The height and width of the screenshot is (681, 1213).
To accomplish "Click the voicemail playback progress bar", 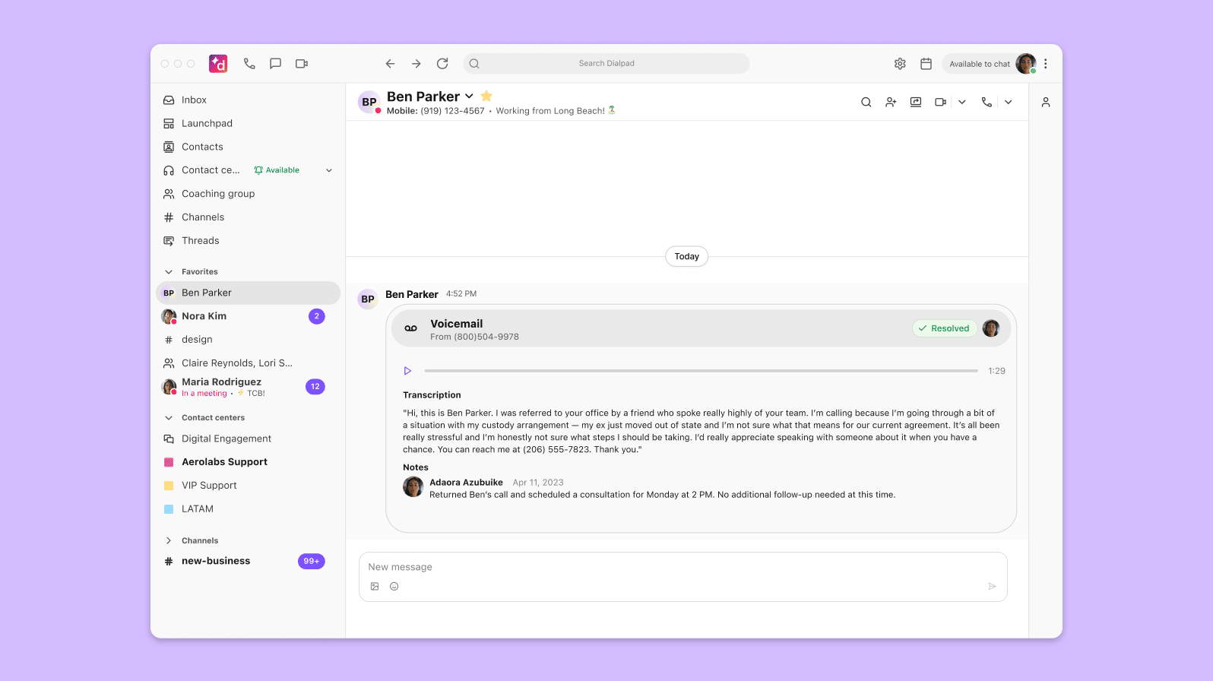I will tap(701, 371).
